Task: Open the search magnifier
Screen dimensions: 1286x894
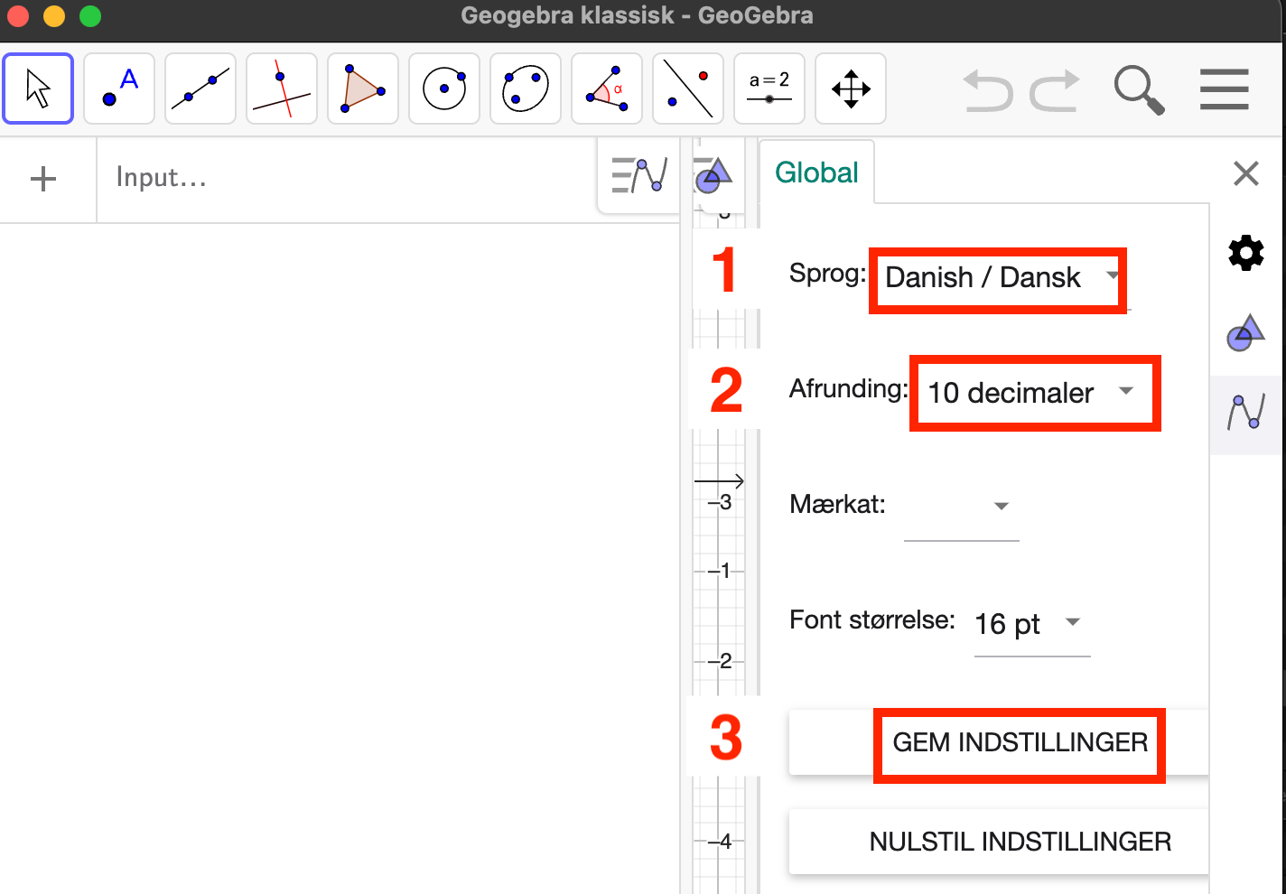Action: 1139,90
